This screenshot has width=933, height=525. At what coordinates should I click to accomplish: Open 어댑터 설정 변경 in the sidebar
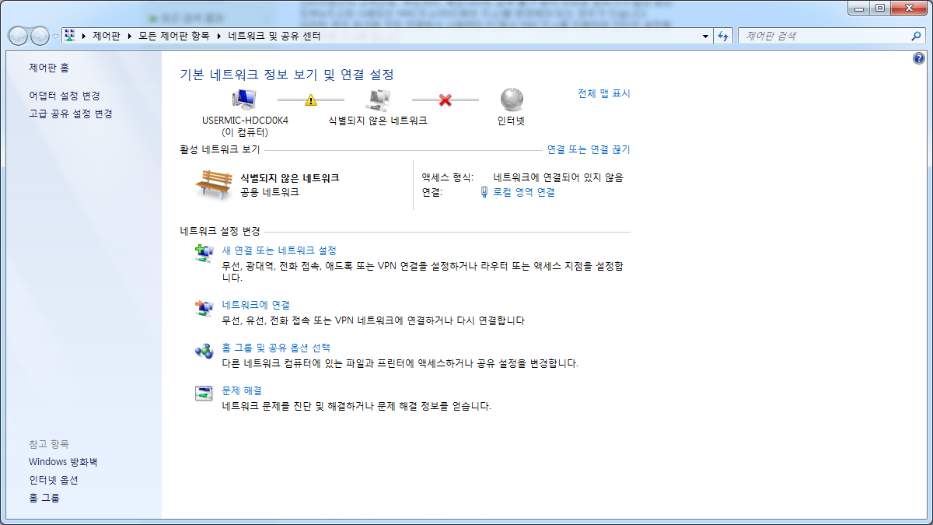[x=65, y=96]
